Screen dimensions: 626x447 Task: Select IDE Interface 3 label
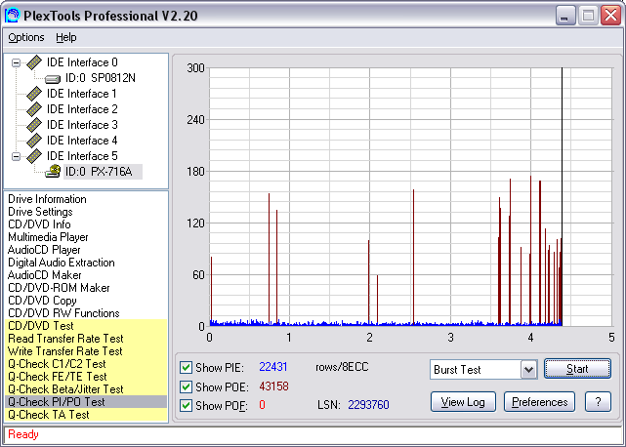82,125
